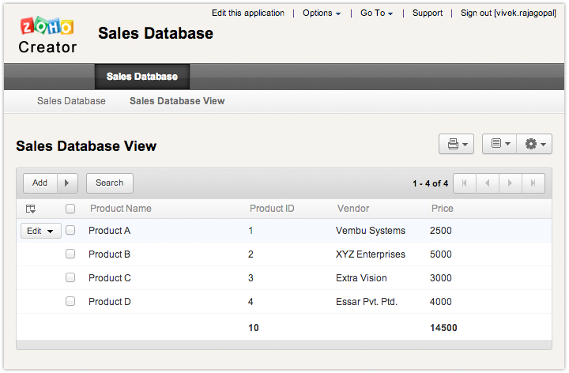Screen dimensions: 569x373
Task: Open the Options dropdown menu
Action: pos(322,13)
